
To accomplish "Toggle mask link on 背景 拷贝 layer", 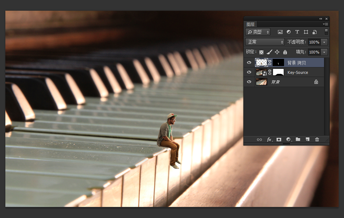I will [x=270, y=62].
